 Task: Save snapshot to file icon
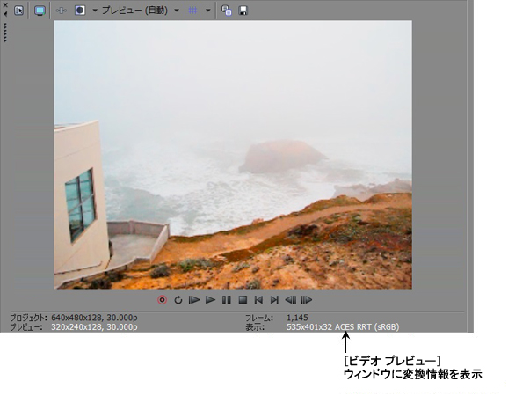243,11
